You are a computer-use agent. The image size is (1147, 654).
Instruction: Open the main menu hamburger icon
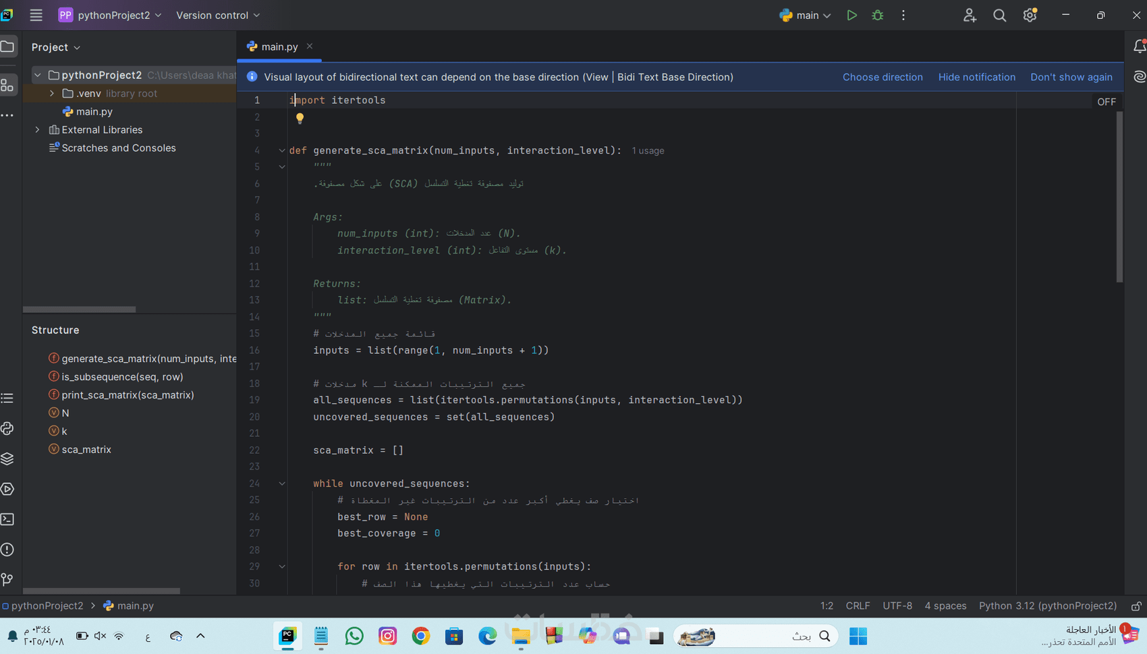coord(36,15)
